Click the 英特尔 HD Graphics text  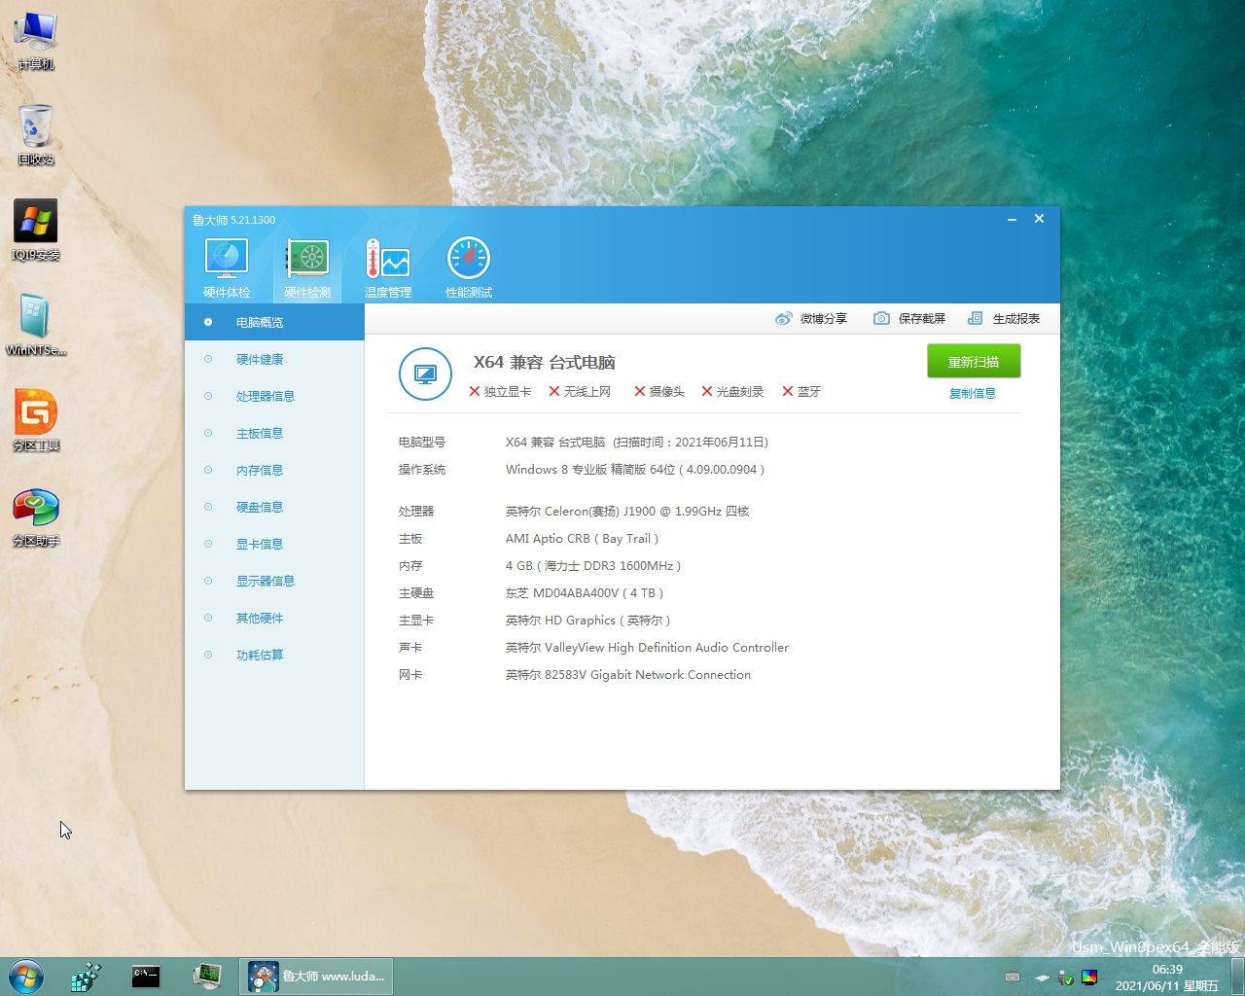click(587, 620)
